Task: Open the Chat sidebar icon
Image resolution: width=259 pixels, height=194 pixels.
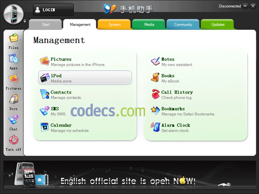Action: (x=13, y=120)
